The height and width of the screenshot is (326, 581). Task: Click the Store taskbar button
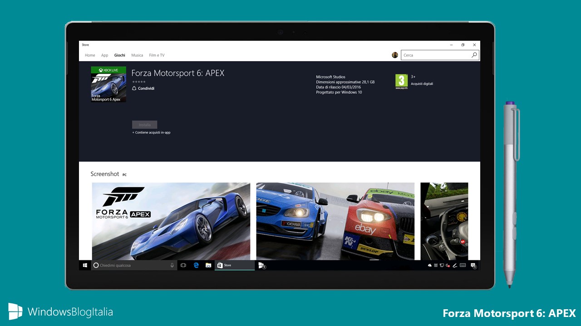coord(235,265)
